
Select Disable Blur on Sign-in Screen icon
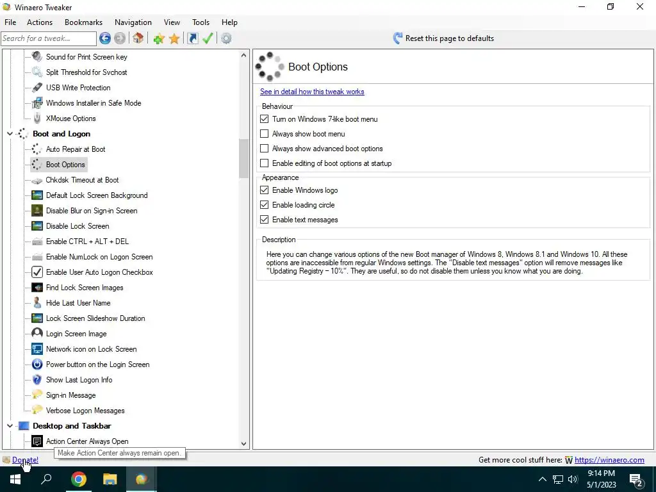tap(37, 211)
